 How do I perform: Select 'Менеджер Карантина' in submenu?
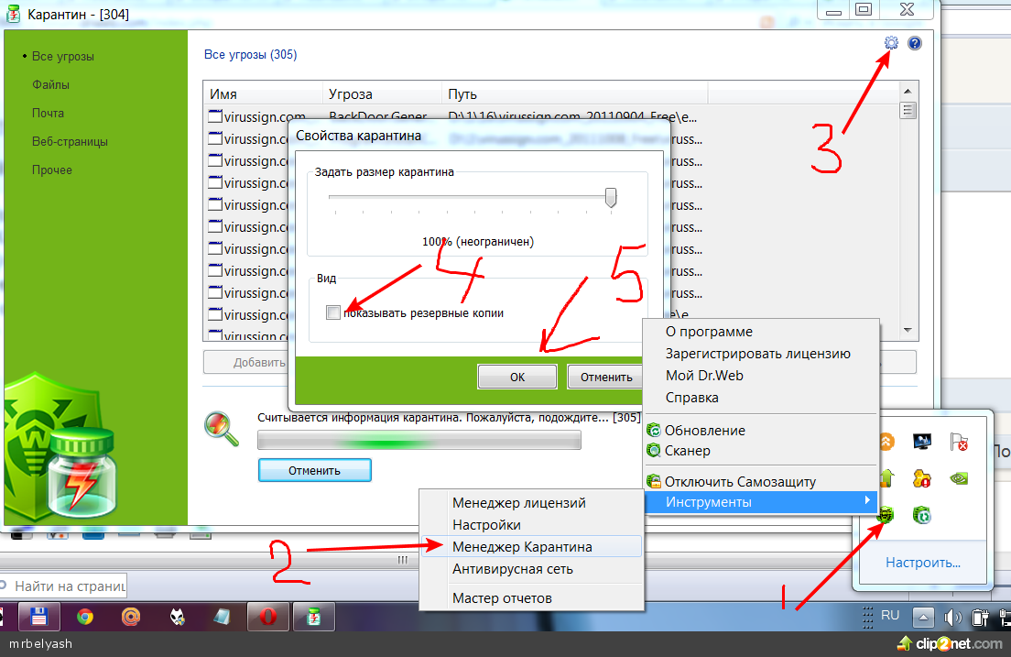531,547
